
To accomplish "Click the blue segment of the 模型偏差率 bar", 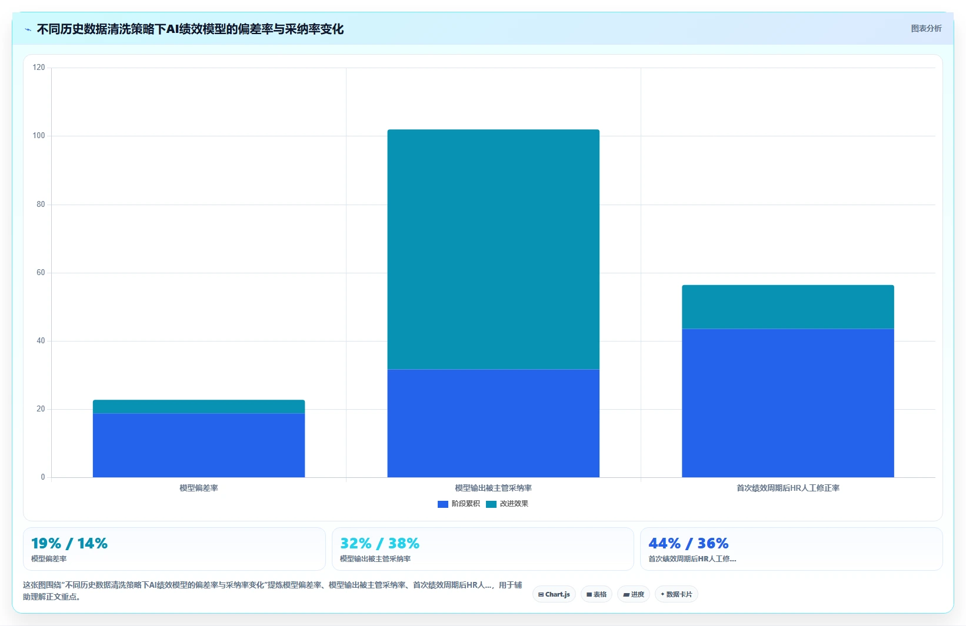I will tap(199, 446).
